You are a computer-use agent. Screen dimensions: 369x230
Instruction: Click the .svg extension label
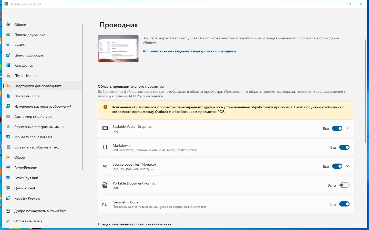point(115,131)
